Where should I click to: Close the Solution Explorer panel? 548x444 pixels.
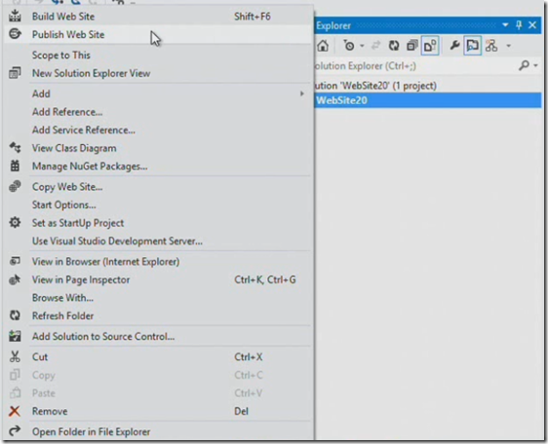tap(532, 25)
